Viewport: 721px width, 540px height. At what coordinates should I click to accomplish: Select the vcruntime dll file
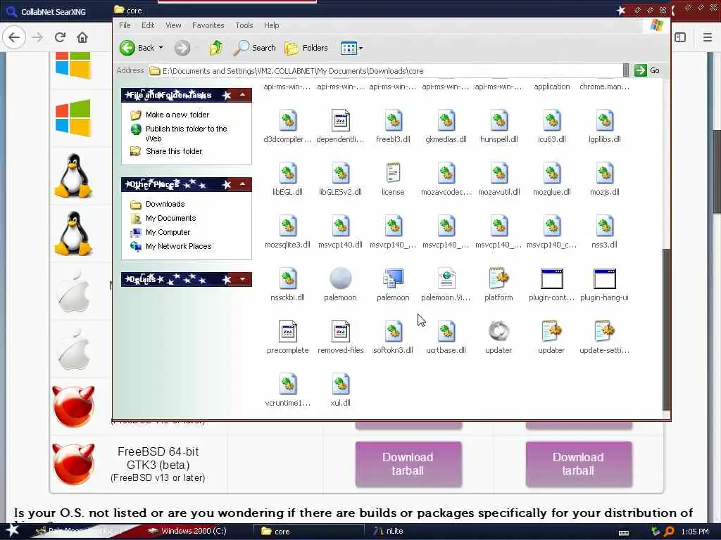coord(288,385)
